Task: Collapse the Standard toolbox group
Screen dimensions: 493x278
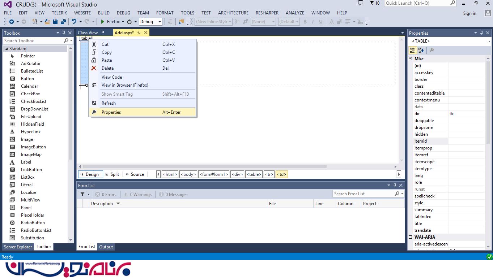Action: coord(6,49)
